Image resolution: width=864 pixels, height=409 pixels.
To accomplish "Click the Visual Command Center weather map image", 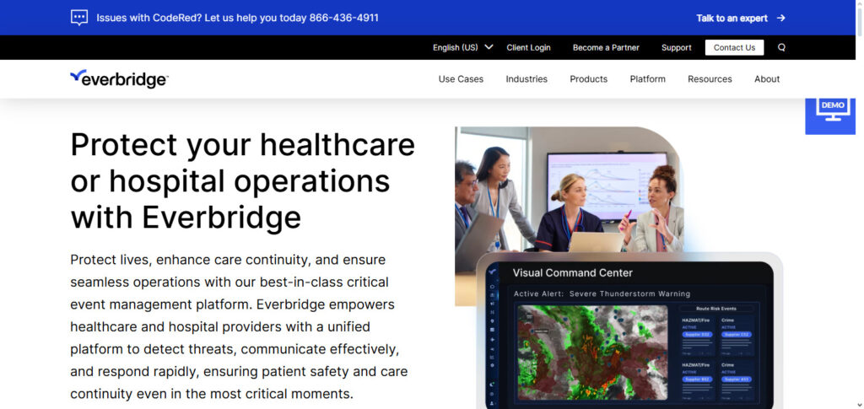I will point(592,352).
